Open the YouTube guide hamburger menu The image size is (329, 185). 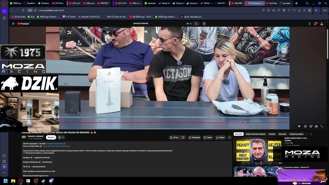coord(13,24)
